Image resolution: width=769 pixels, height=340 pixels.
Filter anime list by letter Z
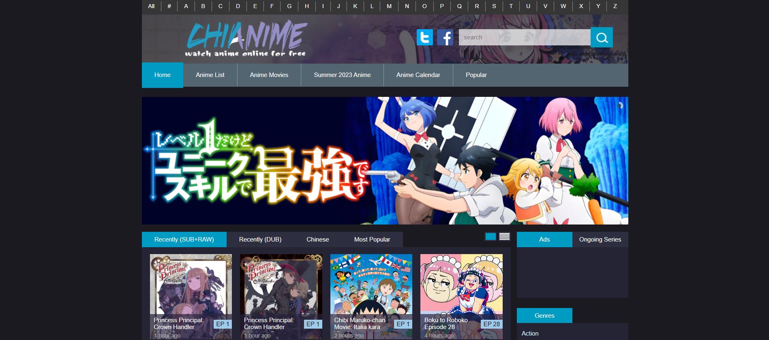click(x=615, y=6)
